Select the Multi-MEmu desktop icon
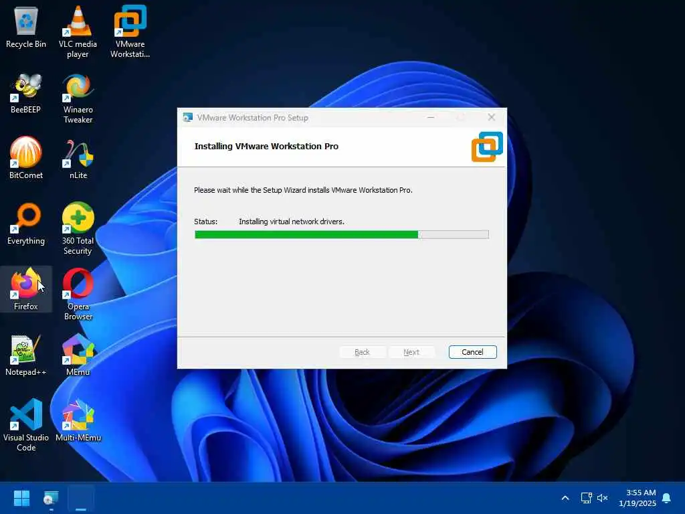This screenshot has width=685, height=514. [78, 420]
